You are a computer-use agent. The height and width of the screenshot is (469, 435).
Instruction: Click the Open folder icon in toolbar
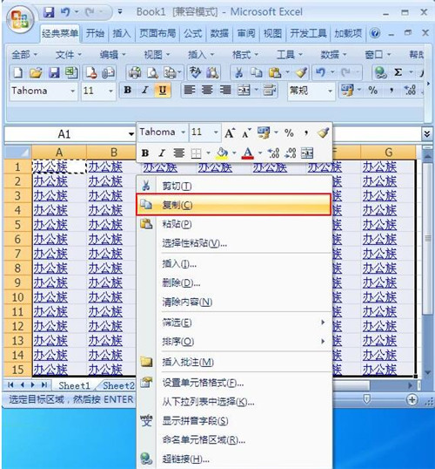[36, 72]
